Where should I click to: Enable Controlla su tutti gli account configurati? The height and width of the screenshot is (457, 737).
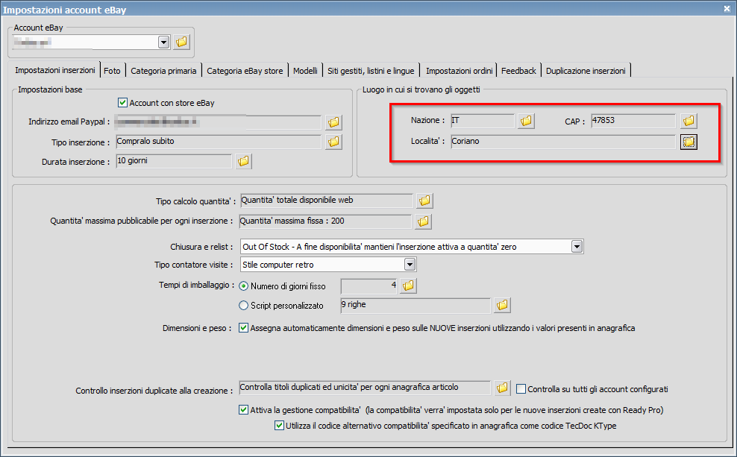click(521, 389)
